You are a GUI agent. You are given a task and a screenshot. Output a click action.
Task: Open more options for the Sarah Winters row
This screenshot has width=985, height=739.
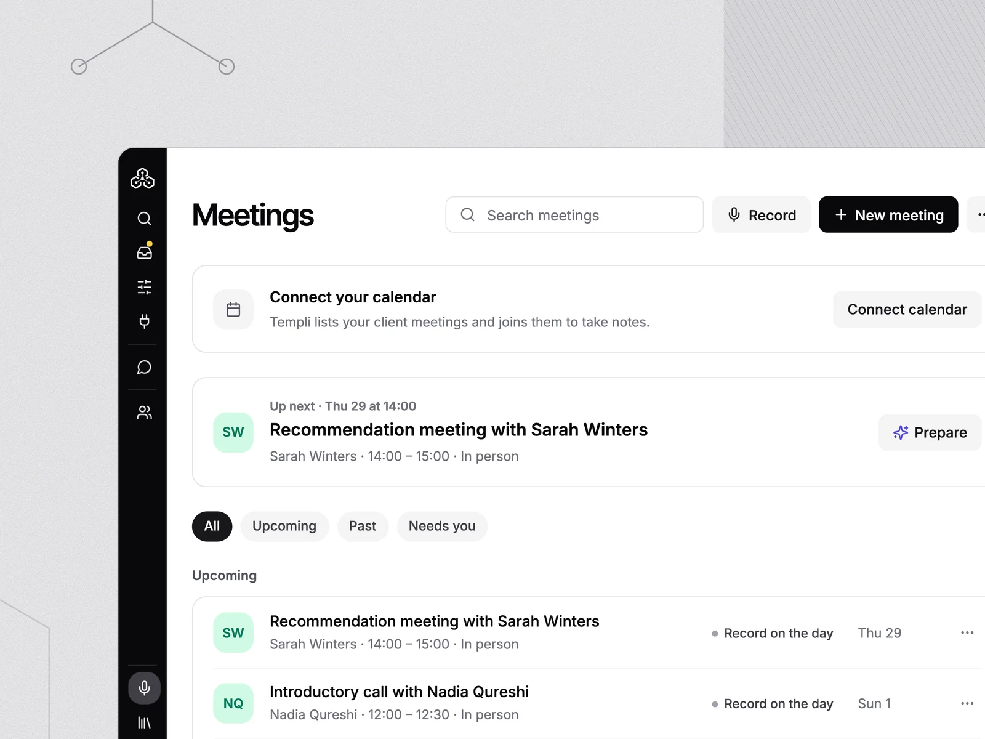click(x=967, y=633)
